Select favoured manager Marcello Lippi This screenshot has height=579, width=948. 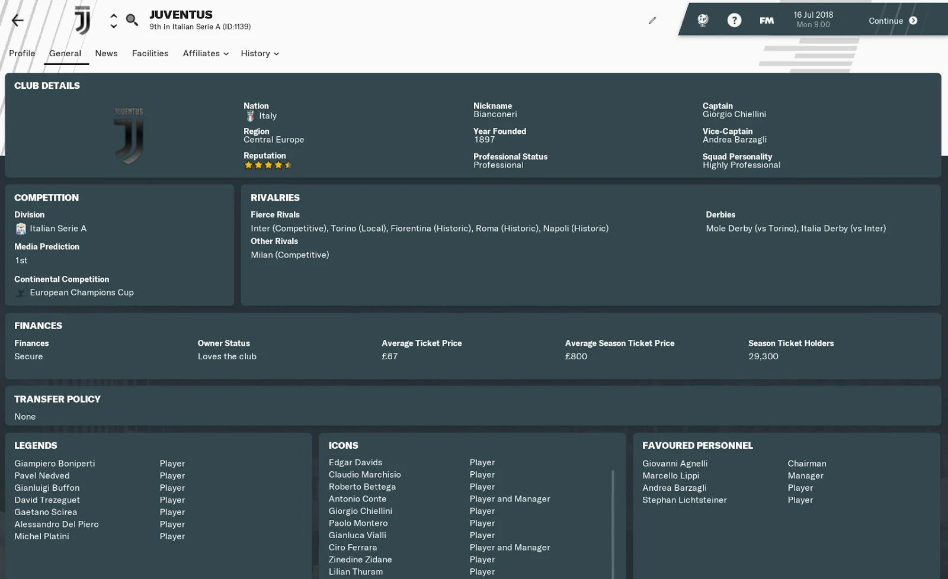click(671, 475)
